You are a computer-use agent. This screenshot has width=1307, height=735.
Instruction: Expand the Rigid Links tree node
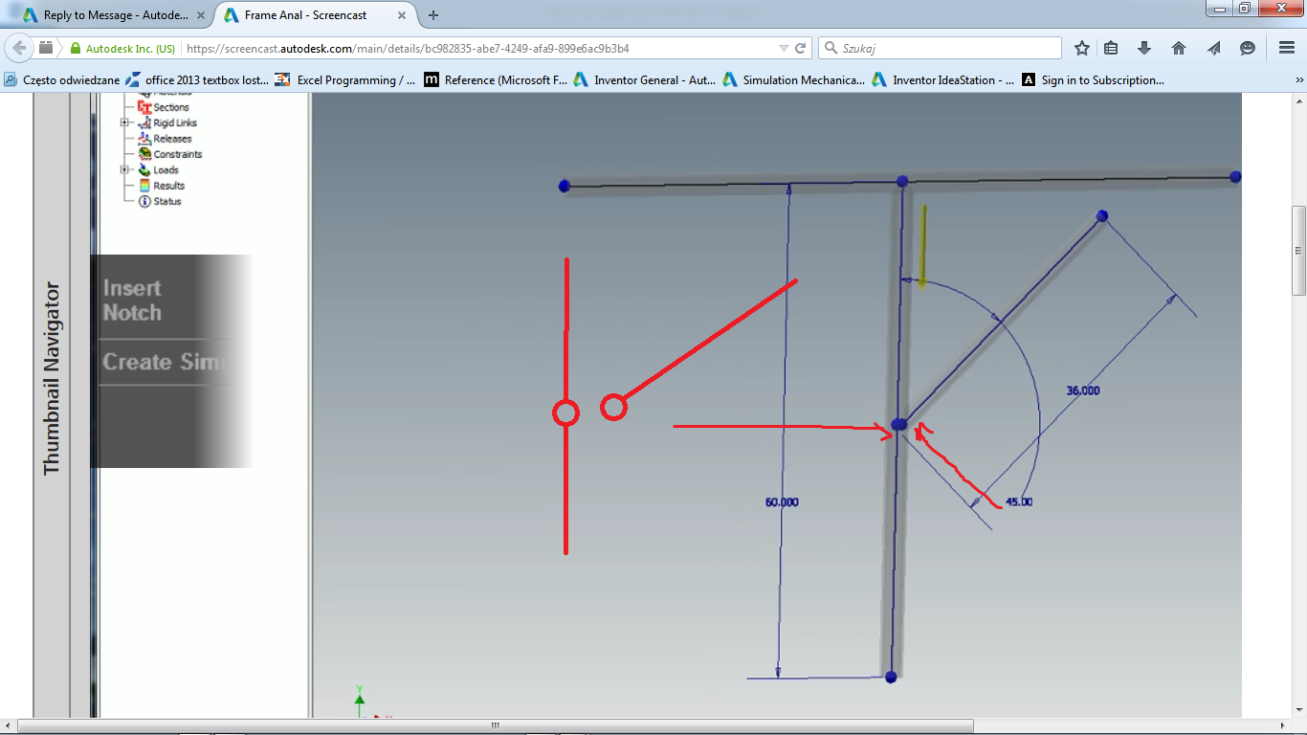point(124,122)
